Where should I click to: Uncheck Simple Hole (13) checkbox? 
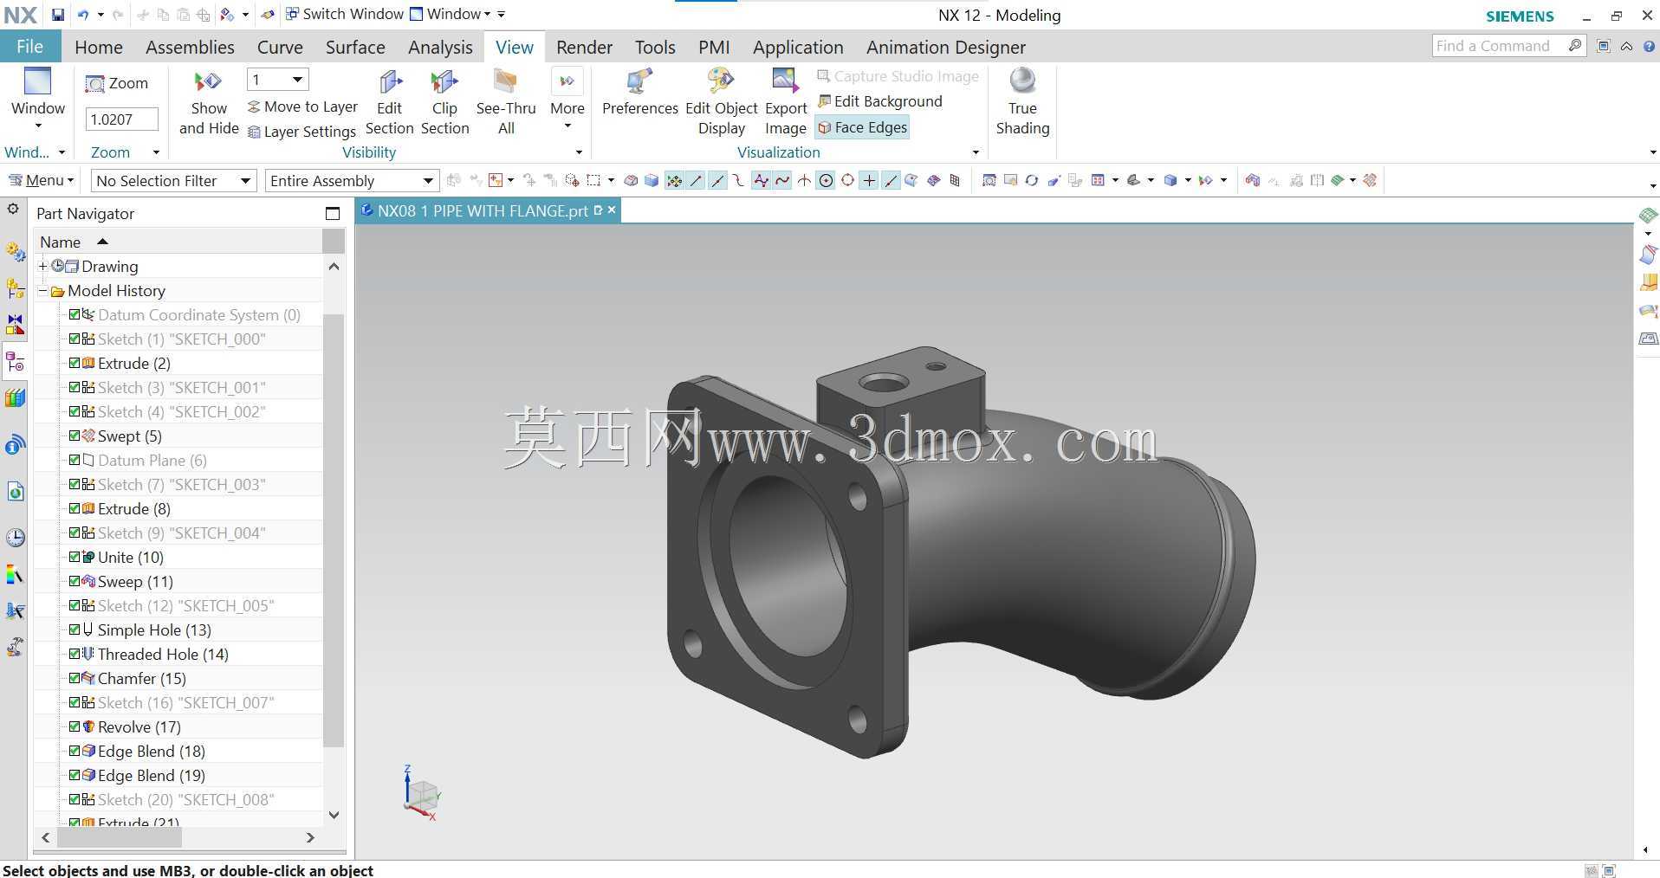(x=75, y=629)
